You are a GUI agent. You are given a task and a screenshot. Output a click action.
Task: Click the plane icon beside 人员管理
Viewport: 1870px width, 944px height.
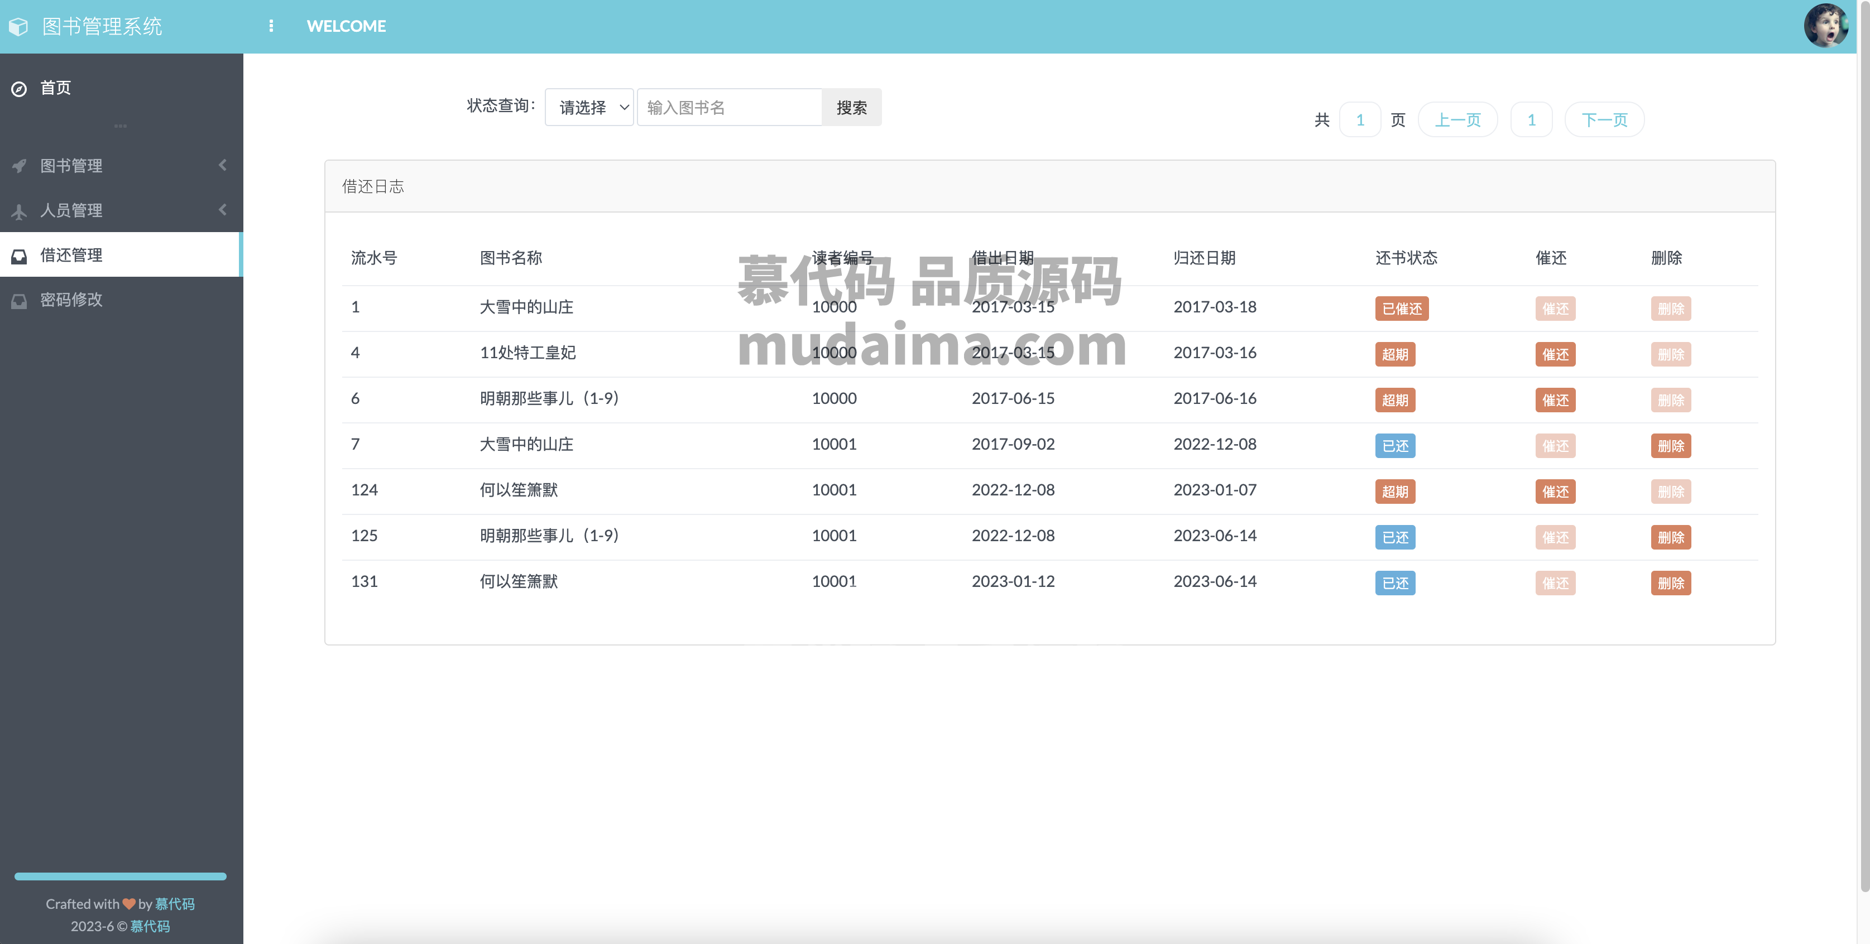click(x=20, y=211)
